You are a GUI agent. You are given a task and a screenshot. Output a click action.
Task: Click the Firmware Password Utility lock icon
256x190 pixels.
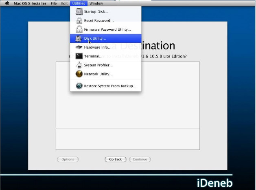[x=79, y=30]
